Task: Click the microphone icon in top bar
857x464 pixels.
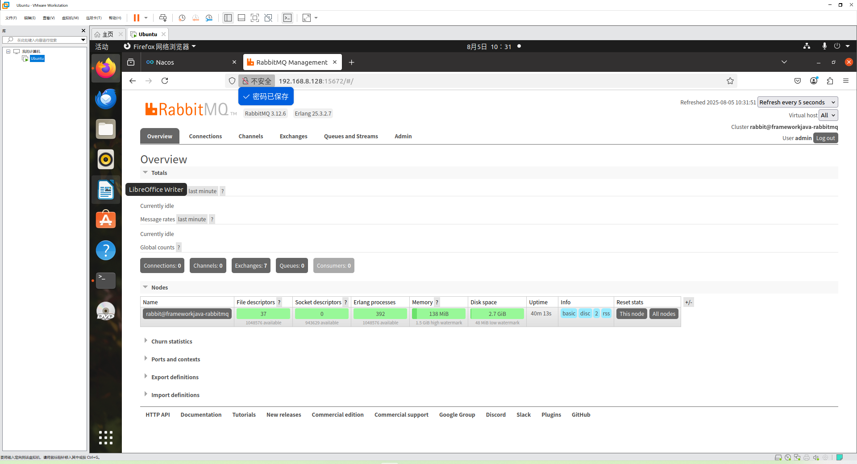Action: pos(824,46)
